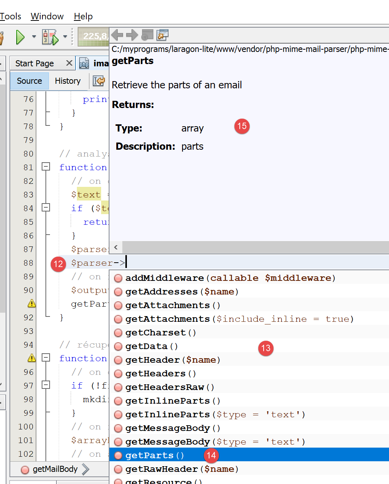Viewport: 389px width, 484px height.
Task: Open documentation in external web browser
Action: tap(147, 35)
